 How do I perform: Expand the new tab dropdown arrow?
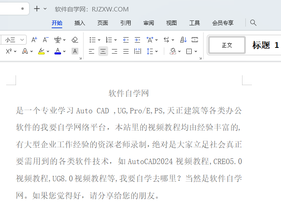click(x=45, y=9)
